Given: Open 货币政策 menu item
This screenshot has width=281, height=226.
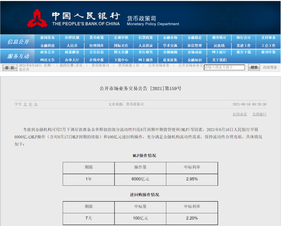Looking at the screenshot, I should point(97,38).
